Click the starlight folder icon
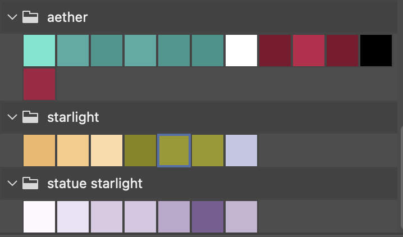This screenshot has height=237, width=403. (30, 117)
